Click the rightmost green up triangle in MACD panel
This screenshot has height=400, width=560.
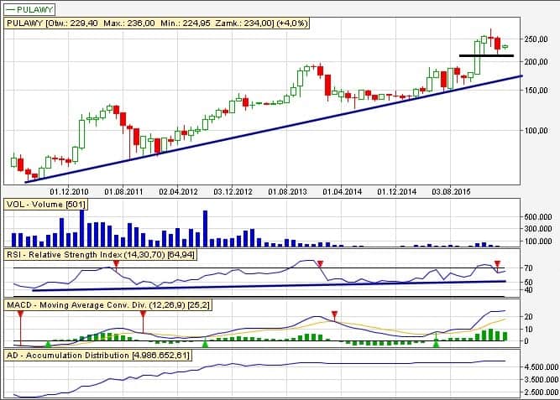(x=436, y=343)
